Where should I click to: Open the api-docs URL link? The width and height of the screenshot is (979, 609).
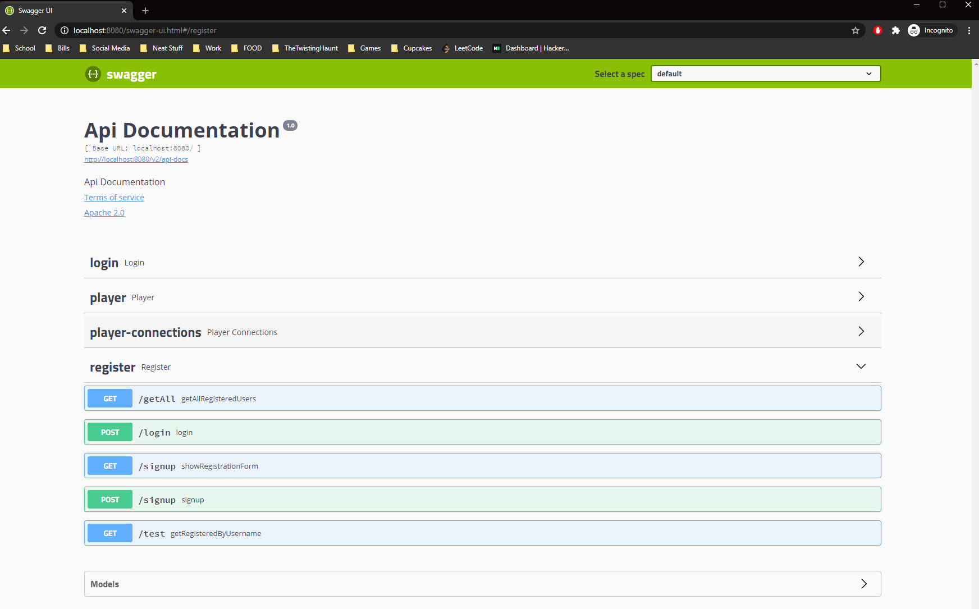(x=136, y=159)
